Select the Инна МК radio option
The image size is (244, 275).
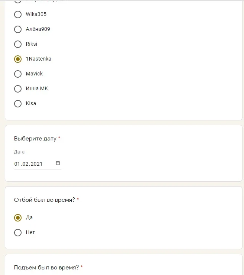18,89
